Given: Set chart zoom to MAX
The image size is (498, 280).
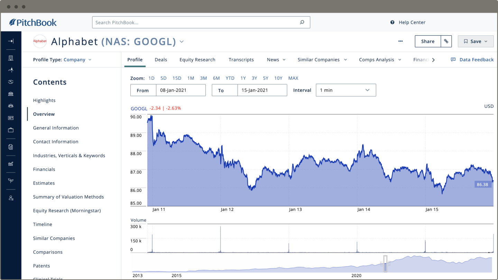Looking at the screenshot, I should click(293, 78).
